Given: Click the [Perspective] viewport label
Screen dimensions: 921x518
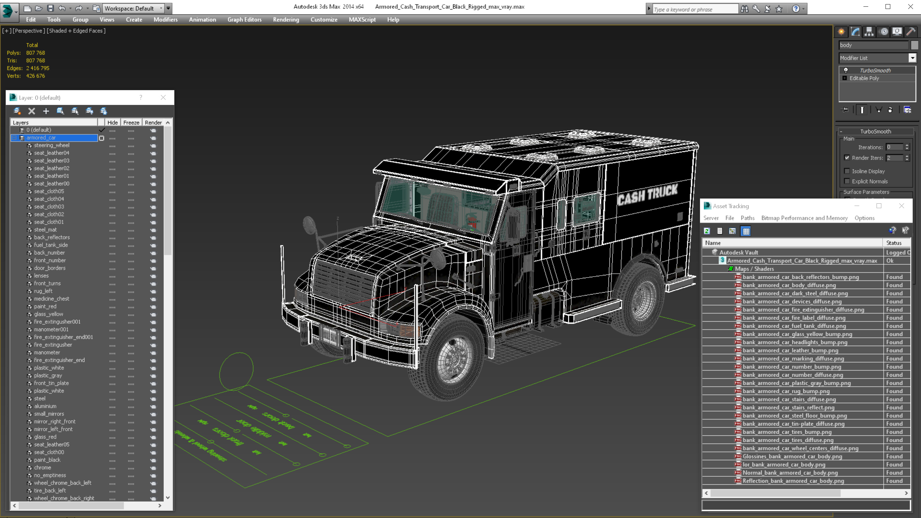Looking at the screenshot, I should [x=29, y=31].
